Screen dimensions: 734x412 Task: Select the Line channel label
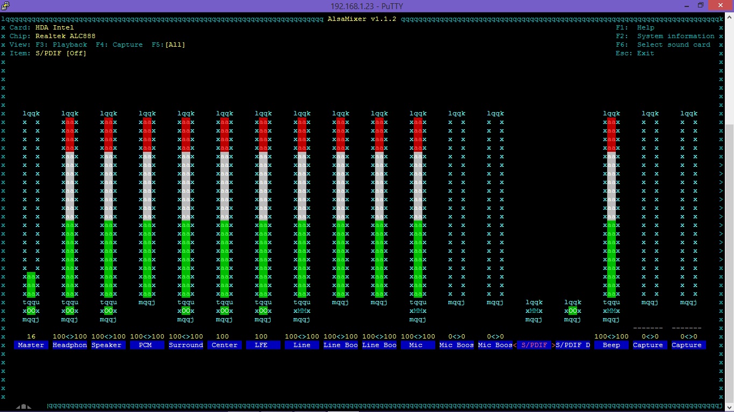(302, 345)
